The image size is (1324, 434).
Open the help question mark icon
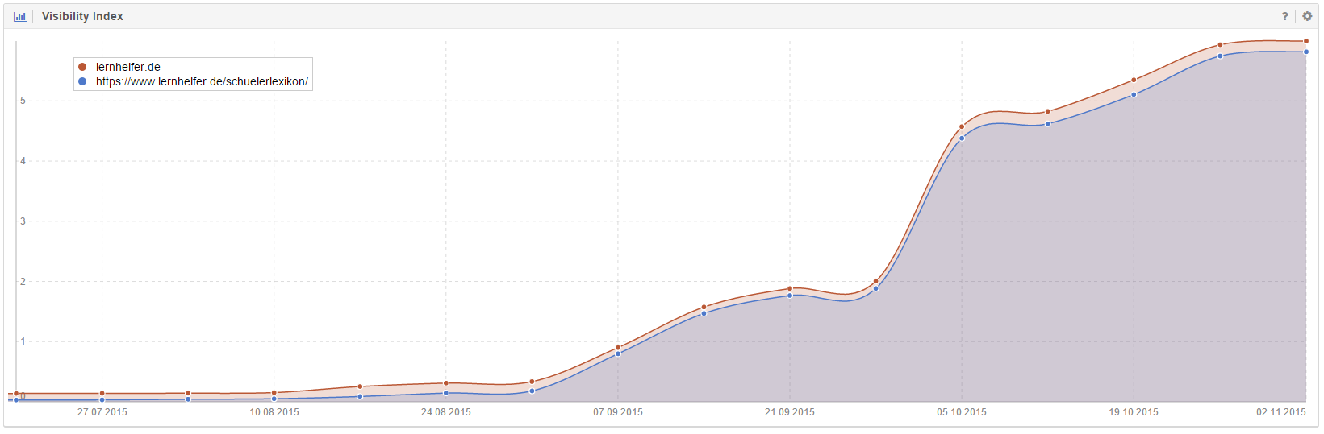pos(1285,16)
